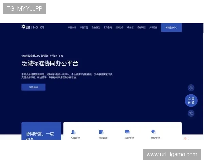Click the floating phone contact icon

tap(191, 113)
